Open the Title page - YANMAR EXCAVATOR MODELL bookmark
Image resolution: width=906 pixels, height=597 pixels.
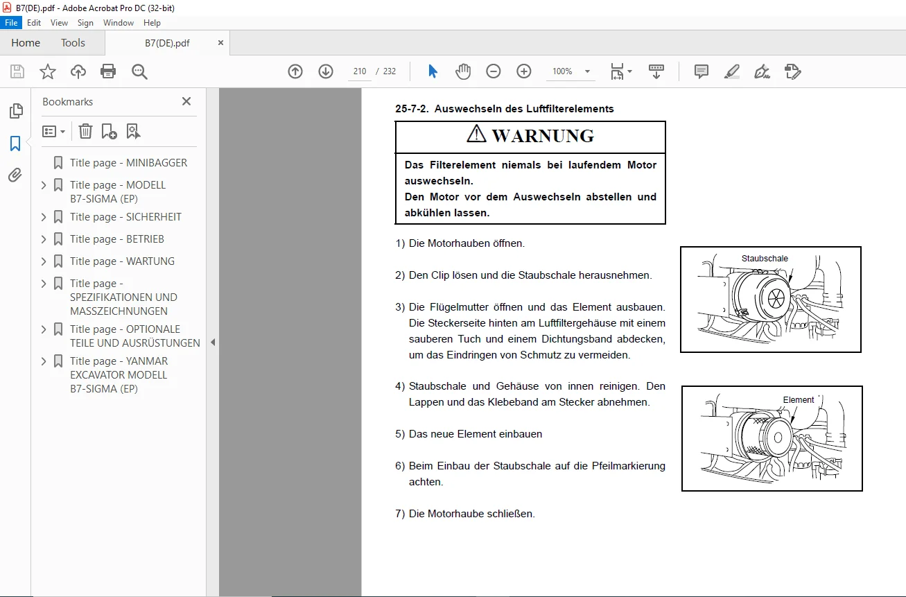click(119, 375)
